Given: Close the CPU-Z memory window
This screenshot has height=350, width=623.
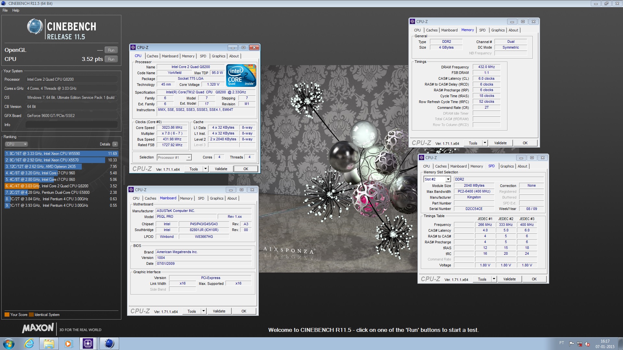Looking at the screenshot, I should click(x=533, y=21).
